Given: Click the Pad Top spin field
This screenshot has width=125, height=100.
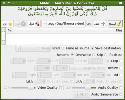Looking at the screenshot, I should (x=97, y=75).
